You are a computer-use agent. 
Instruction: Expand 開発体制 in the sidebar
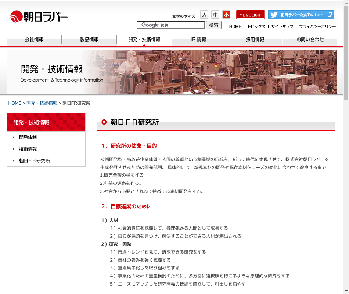pos(28,137)
